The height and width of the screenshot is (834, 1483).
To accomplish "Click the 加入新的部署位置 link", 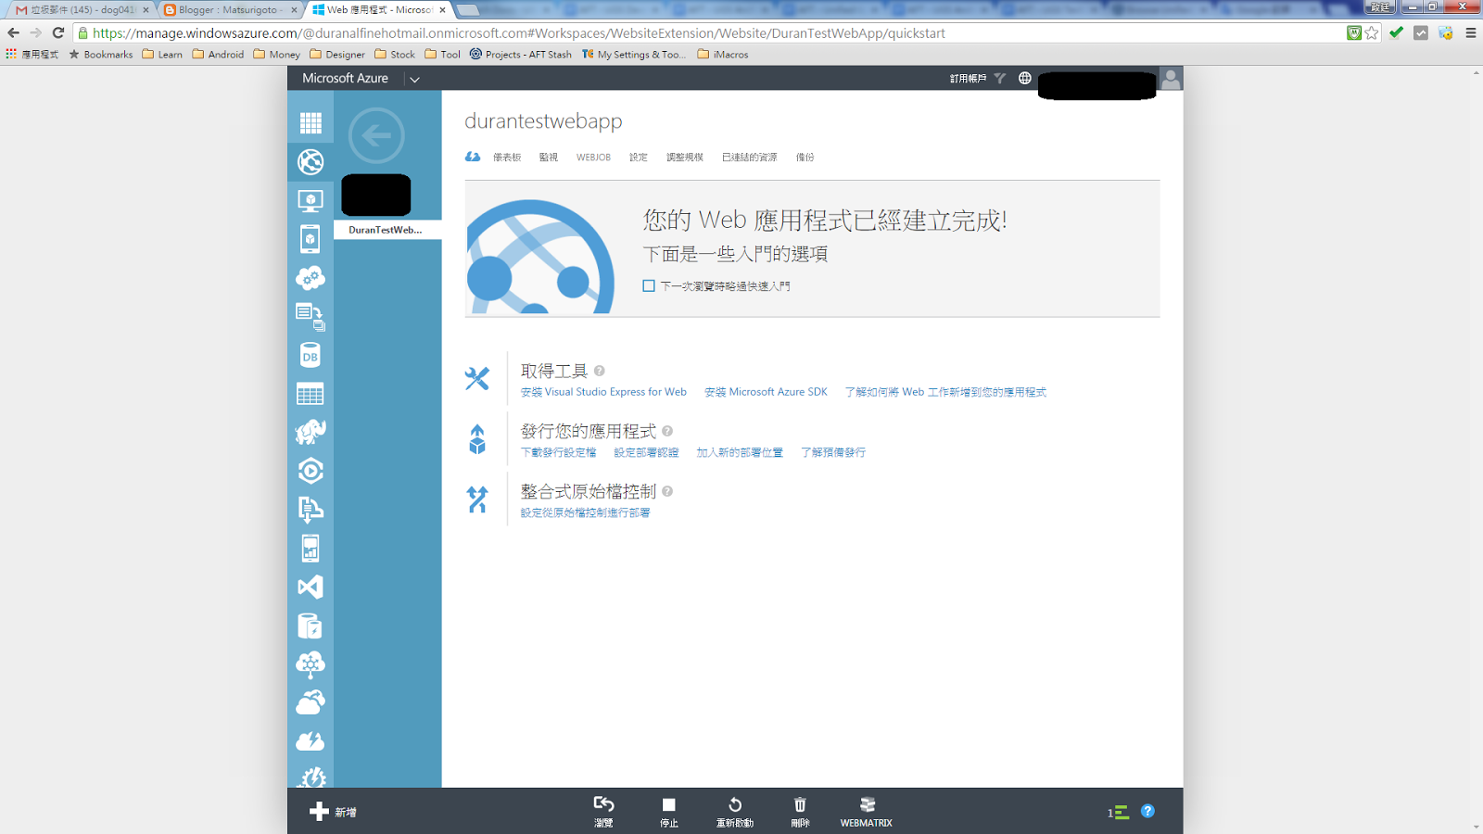I will point(740,452).
